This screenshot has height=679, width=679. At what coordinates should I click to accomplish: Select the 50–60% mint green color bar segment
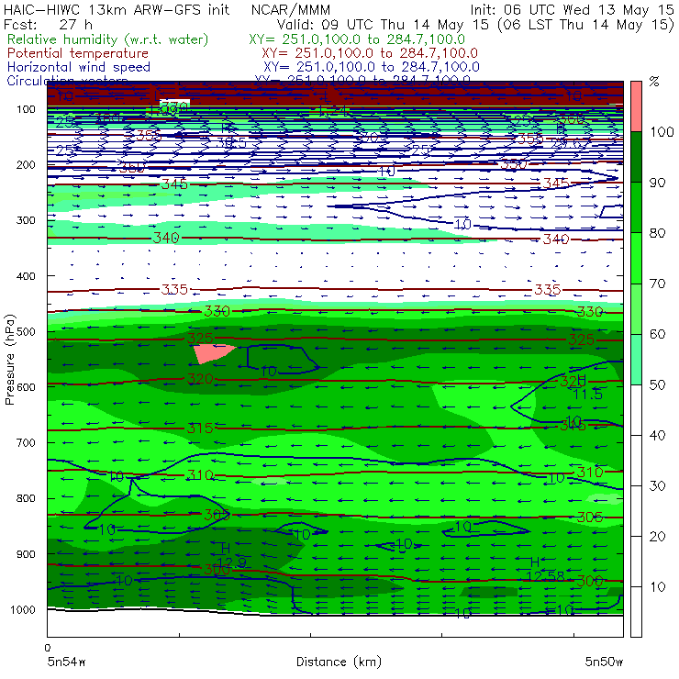coord(636,360)
